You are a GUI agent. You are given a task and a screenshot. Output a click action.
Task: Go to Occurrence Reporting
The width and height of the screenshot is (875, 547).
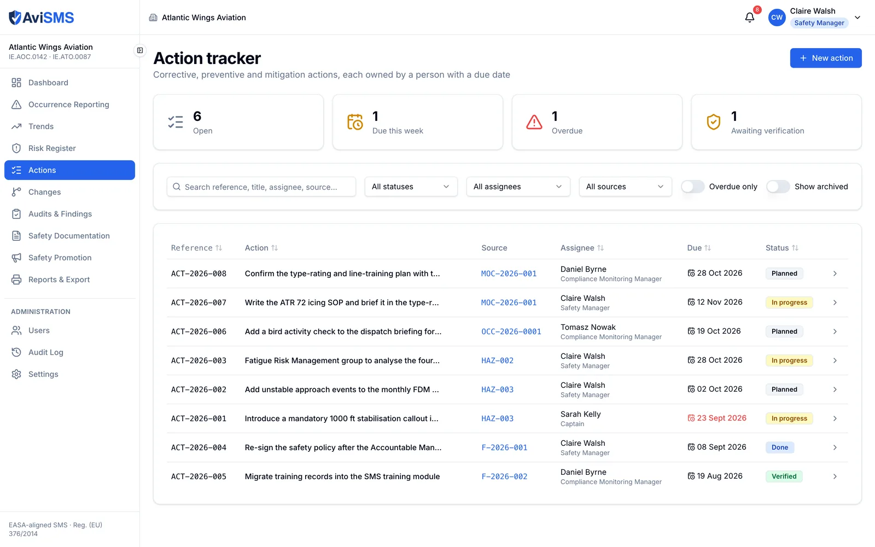point(69,104)
